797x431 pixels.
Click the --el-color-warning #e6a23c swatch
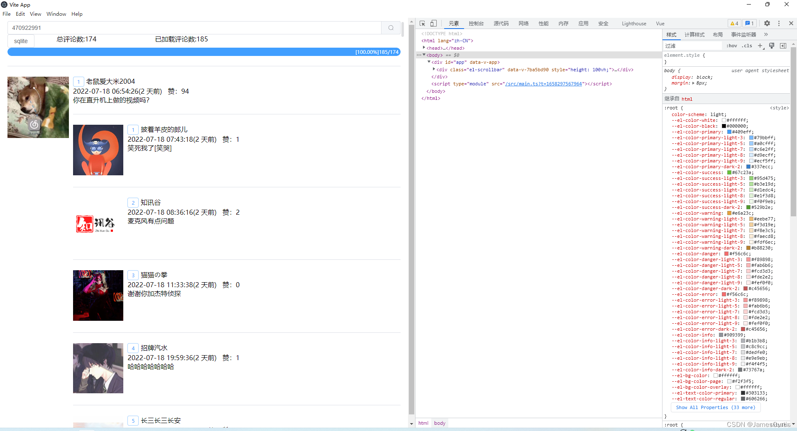point(729,213)
